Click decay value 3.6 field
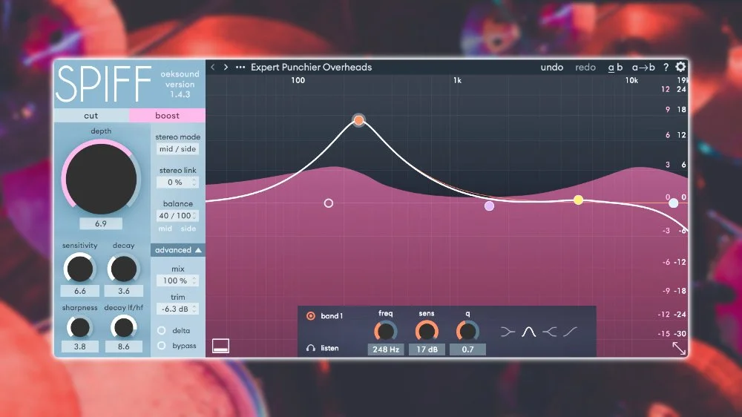The height and width of the screenshot is (417, 742). pos(123,291)
